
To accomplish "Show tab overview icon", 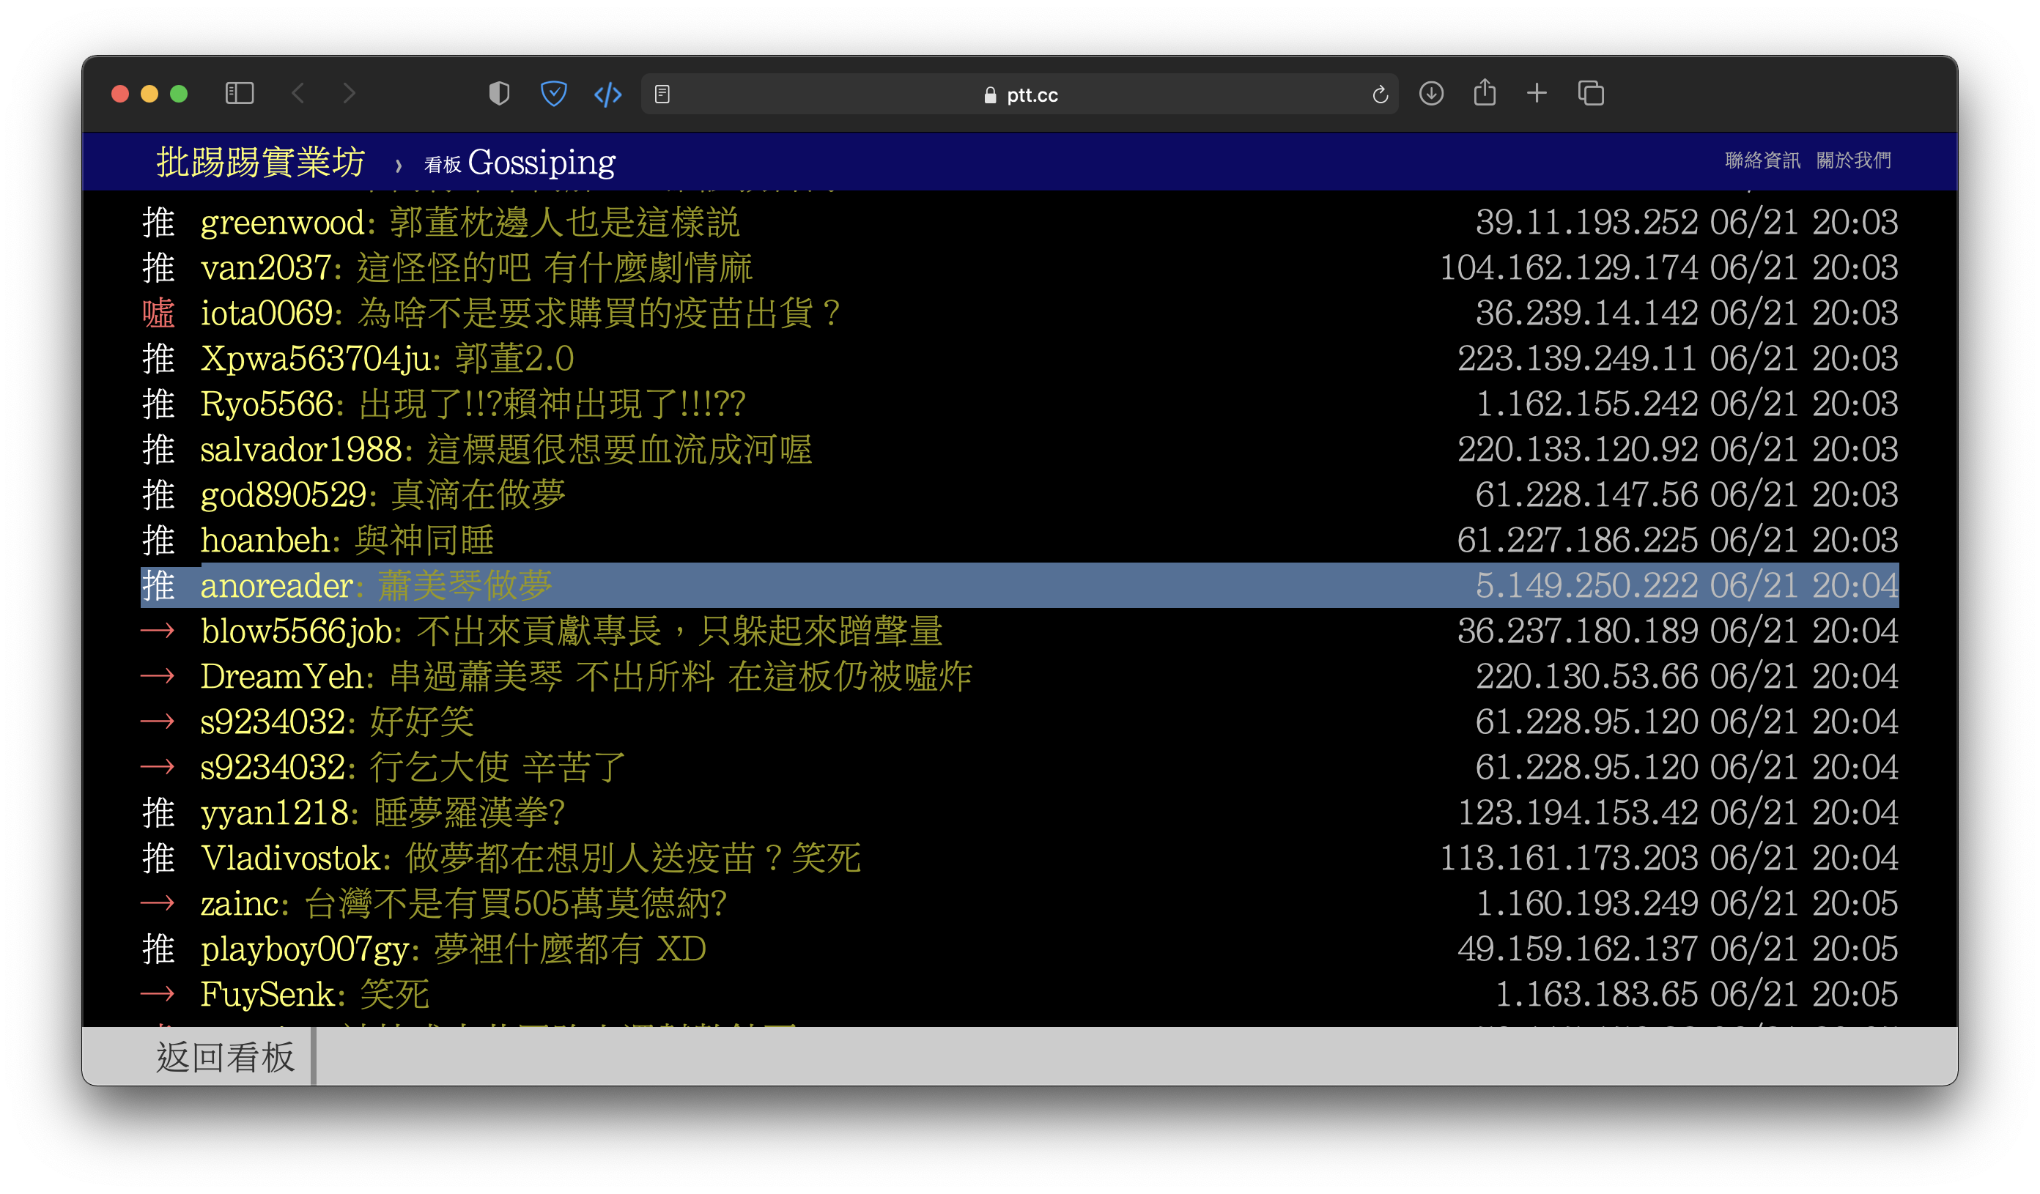I will point(1591,94).
